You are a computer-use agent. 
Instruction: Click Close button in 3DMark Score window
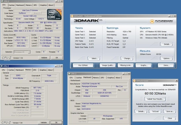[x=170, y=118]
